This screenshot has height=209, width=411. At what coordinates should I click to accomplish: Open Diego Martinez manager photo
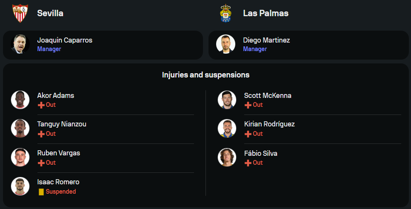click(225, 44)
